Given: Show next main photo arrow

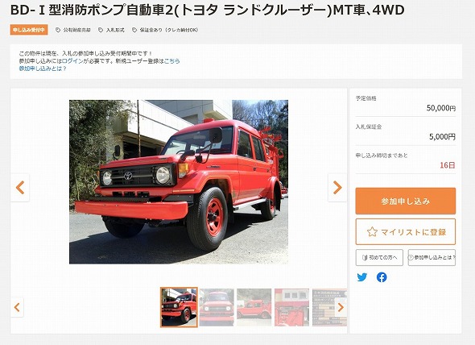Looking at the screenshot, I should 337,188.
